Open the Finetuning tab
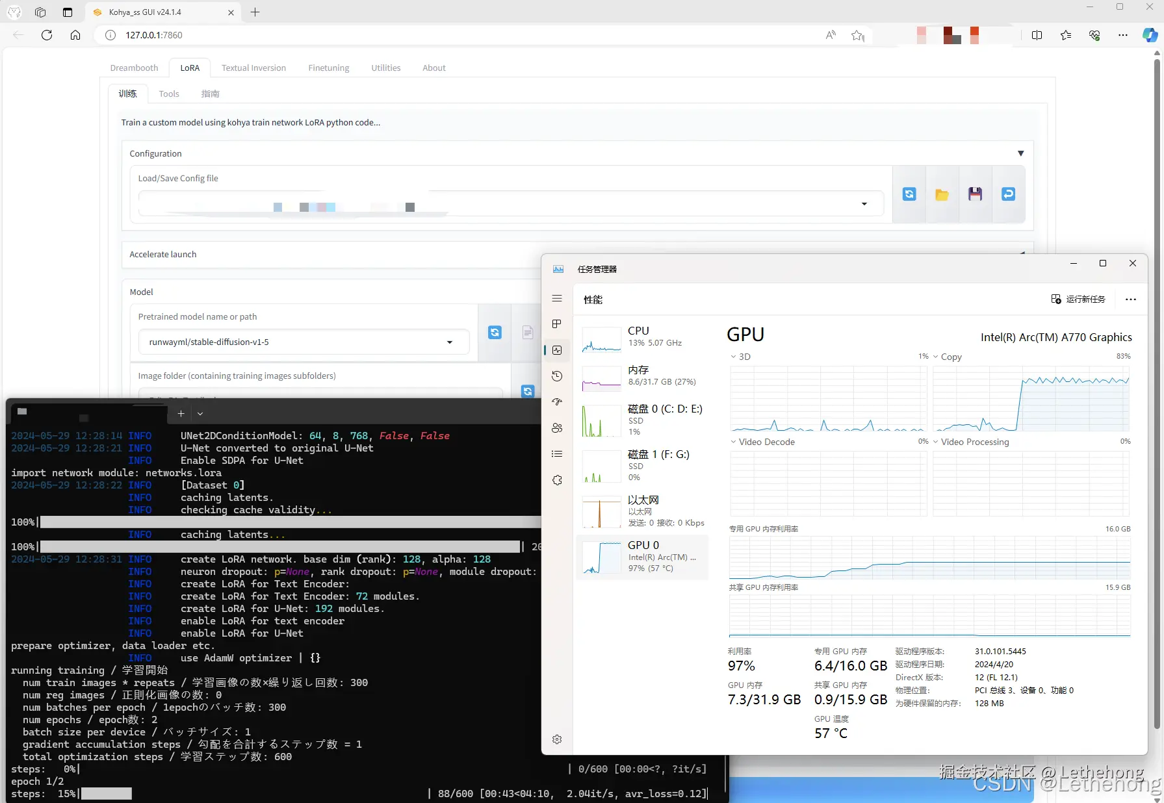This screenshot has width=1164, height=803. click(x=329, y=68)
